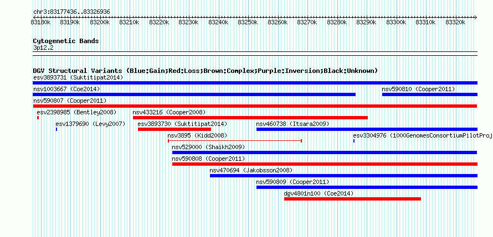Open the nsv3895 (Kidd2008) label
493x237 pixels.
coord(197,135)
